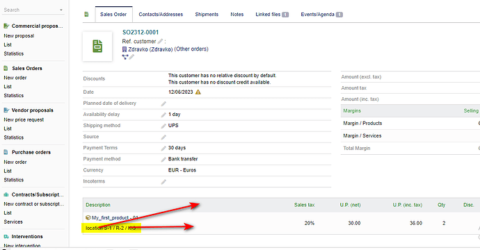Open the Shipments tab
480x250 pixels.
[207, 15]
